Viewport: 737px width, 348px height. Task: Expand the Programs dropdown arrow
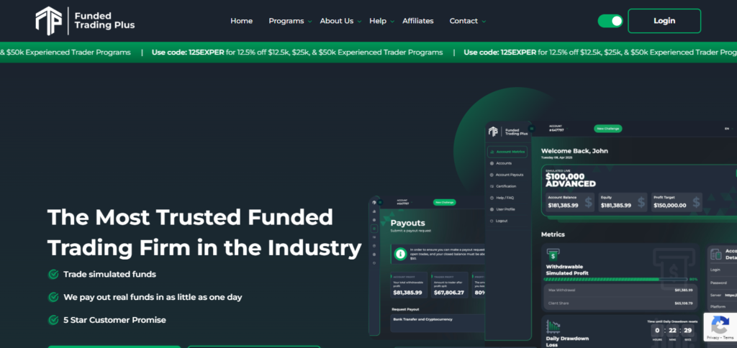tap(309, 22)
